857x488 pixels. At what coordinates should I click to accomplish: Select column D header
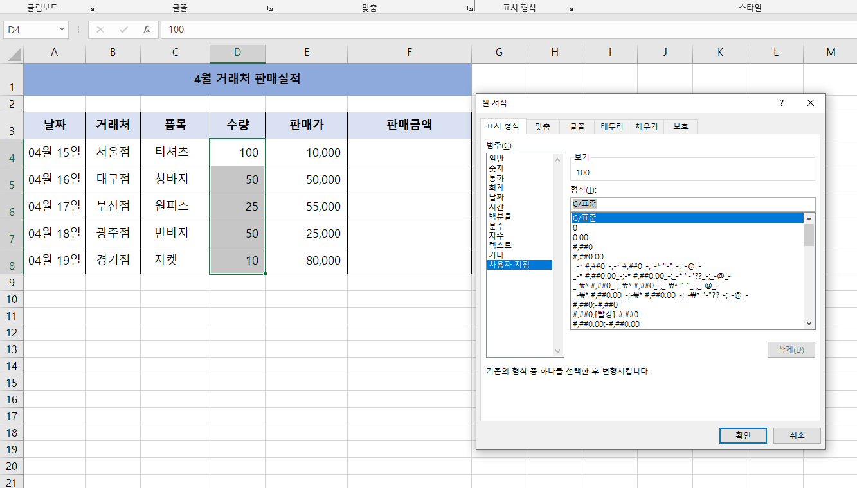tap(237, 53)
